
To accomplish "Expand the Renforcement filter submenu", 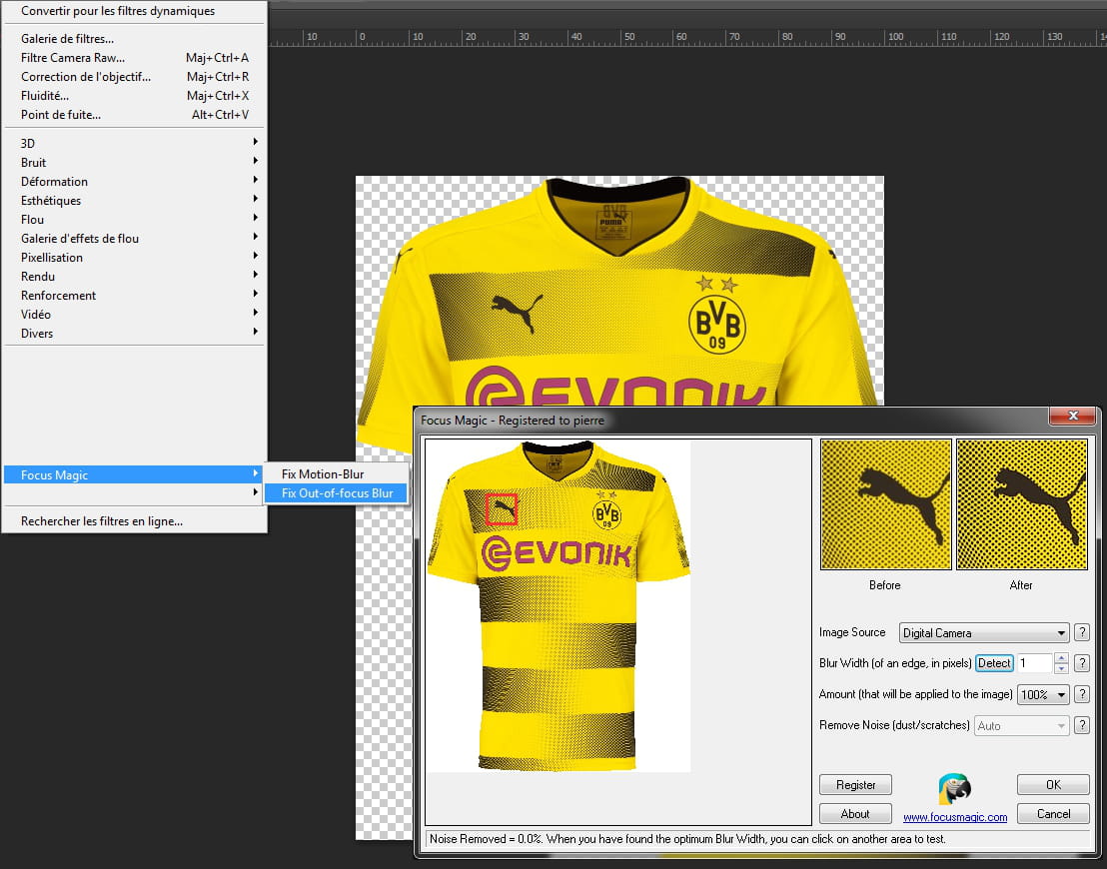I will [134, 295].
